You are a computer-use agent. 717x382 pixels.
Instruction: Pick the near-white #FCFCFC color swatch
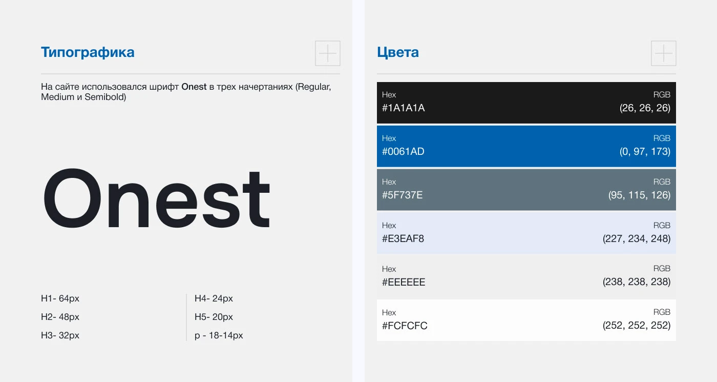pyautogui.click(x=526, y=320)
